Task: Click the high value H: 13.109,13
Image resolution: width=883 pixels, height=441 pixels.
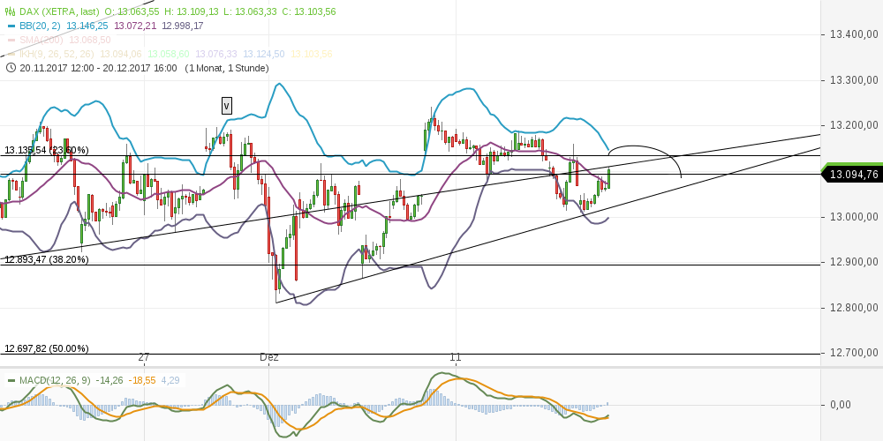Action: click(191, 11)
